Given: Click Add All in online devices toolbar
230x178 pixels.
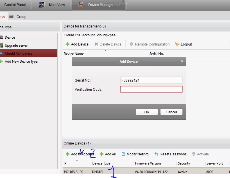Looking at the screenshot, I should (108, 154).
